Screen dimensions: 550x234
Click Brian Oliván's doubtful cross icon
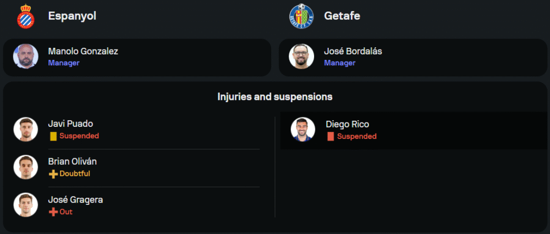pos(53,174)
